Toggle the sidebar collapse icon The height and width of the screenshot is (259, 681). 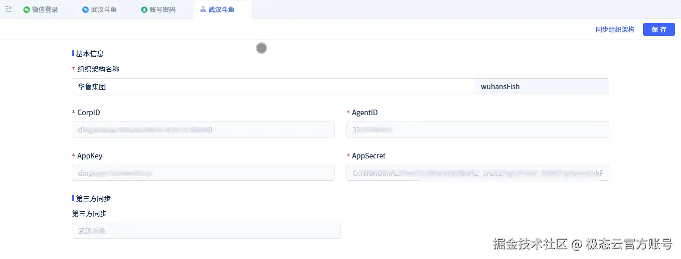coord(8,9)
